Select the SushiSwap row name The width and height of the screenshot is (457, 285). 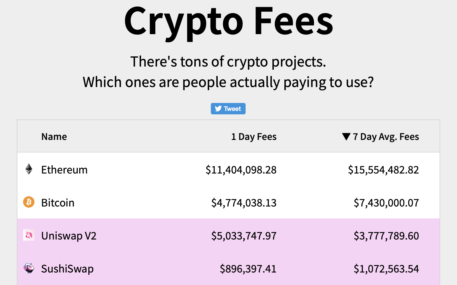pyautogui.click(x=68, y=269)
